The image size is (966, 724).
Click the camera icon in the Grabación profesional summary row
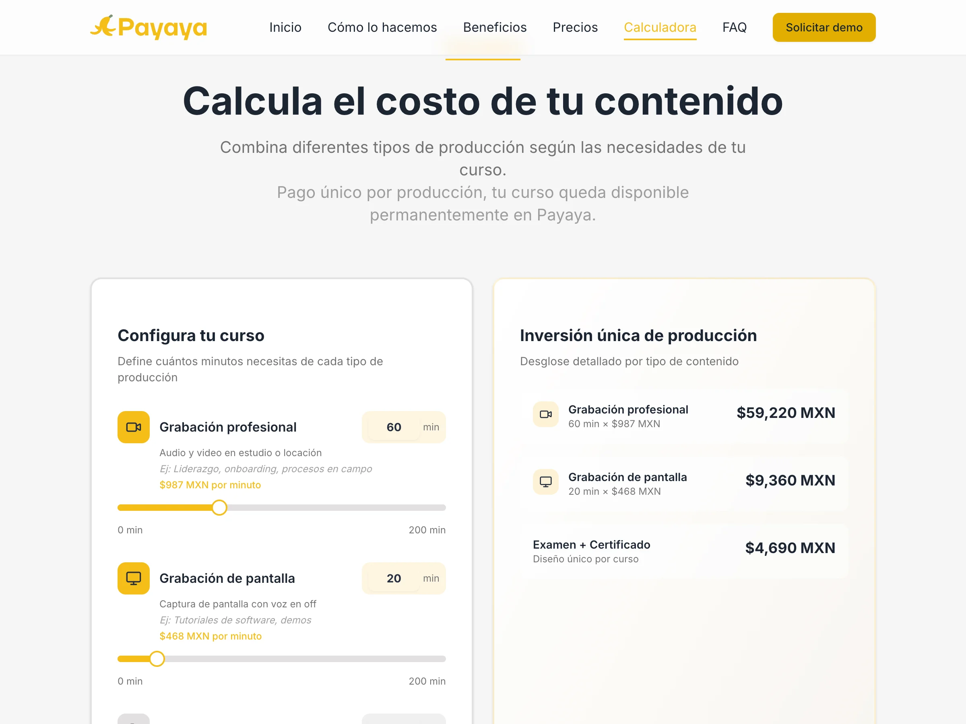click(545, 415)
